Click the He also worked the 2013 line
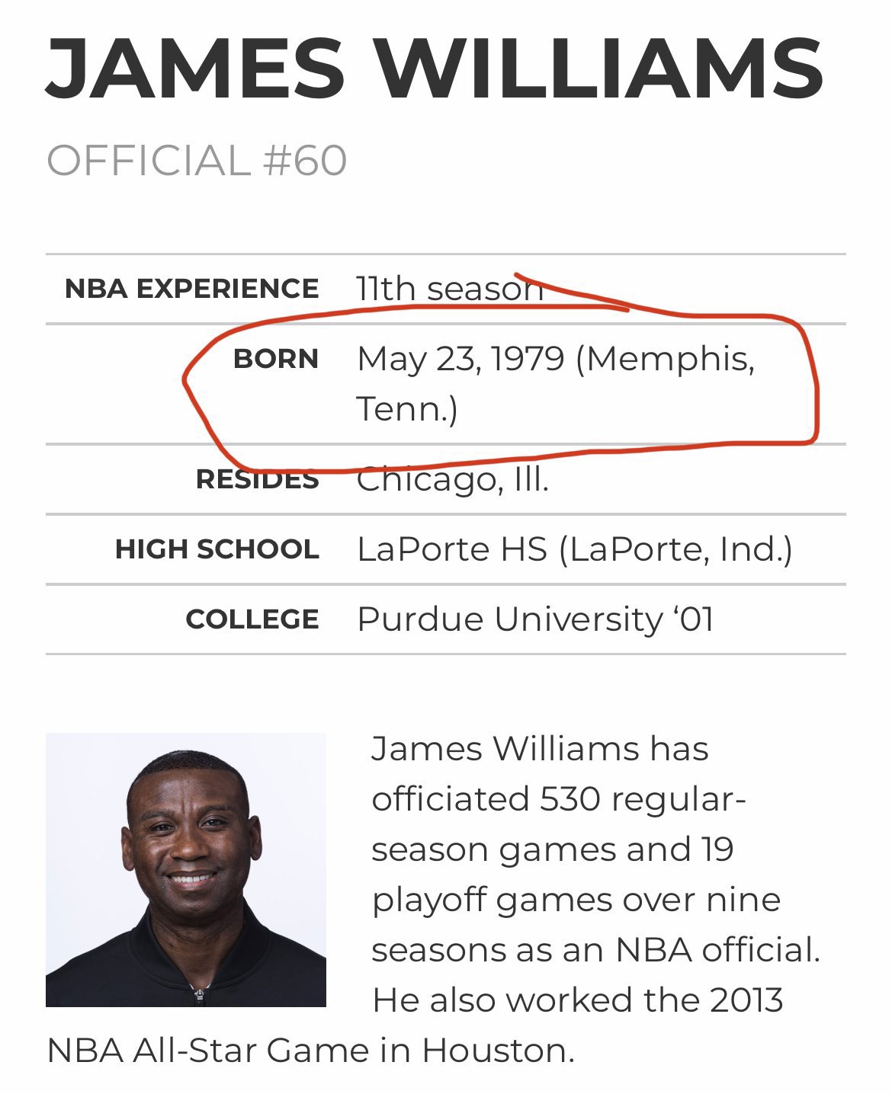This screenshot has width=892, height=1094. [x=577, y=1000]
